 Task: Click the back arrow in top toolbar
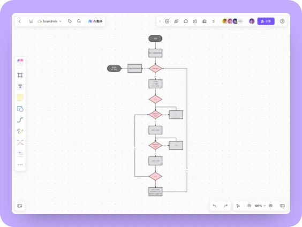pyautogui.click(x=20, y=21)
